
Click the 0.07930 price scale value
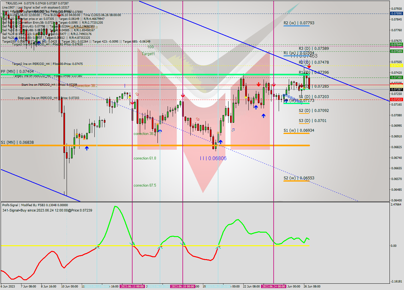click(396, 9)
